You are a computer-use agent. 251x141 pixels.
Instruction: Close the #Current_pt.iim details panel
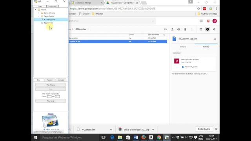click(215, 39)
